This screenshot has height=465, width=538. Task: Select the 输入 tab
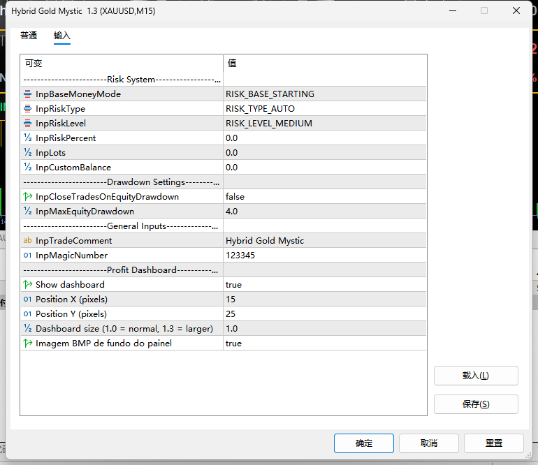[61, 36]
